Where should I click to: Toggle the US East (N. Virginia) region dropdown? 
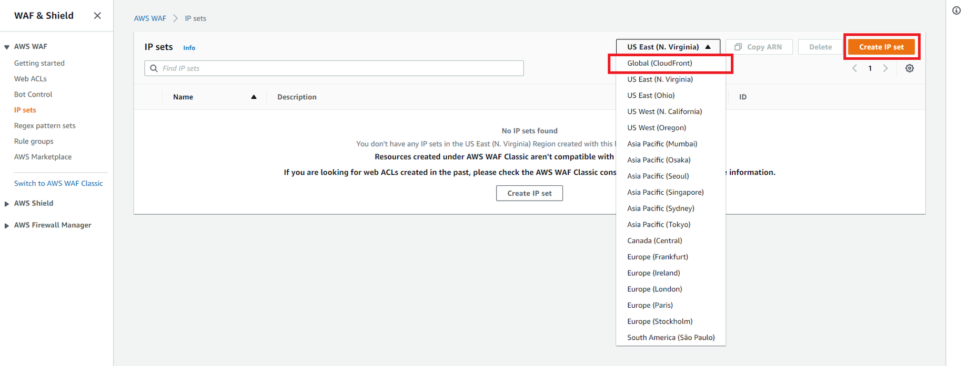pyautogui.click(x=668, y=47)
